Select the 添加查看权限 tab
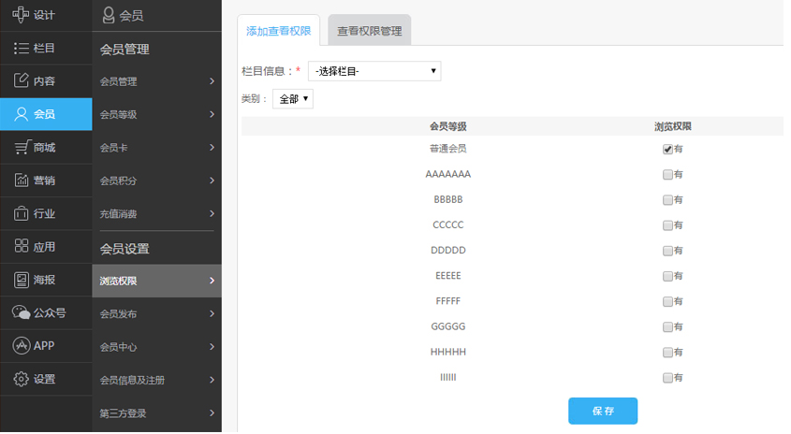The image size is (791, 434). (x=279, y=31)
